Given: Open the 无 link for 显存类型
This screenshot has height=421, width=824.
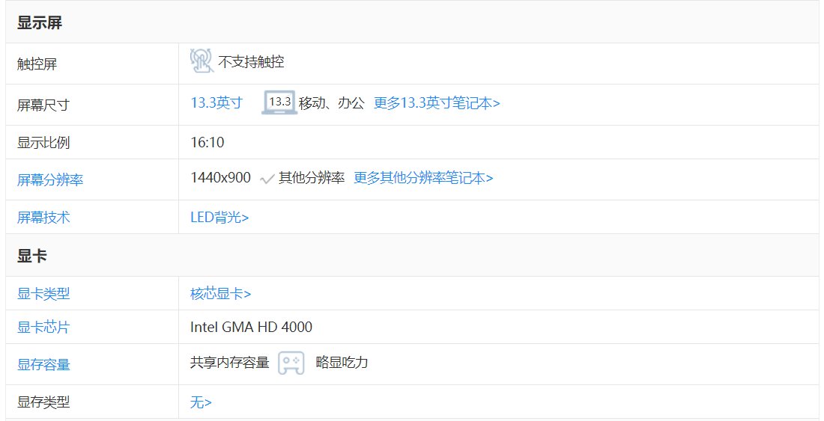Looking at the screenshot, I should tap(201, 402).
